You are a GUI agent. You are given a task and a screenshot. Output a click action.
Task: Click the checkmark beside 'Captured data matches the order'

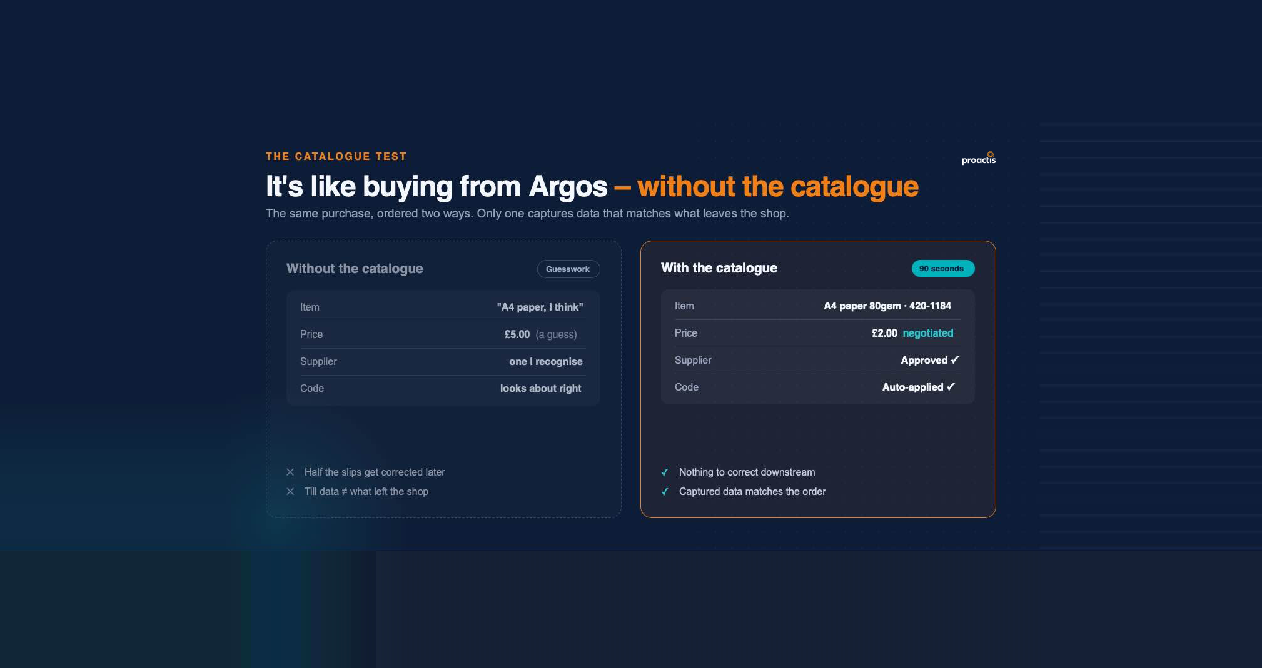665,492
